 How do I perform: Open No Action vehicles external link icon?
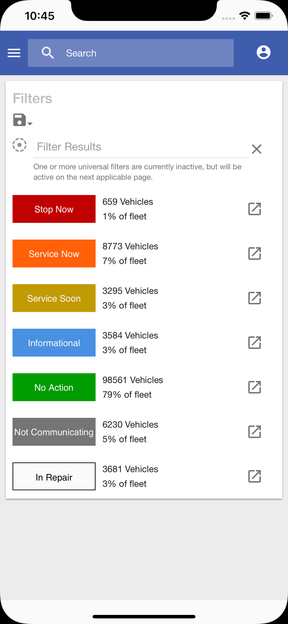pyautogui.click(x=254, y=388)
